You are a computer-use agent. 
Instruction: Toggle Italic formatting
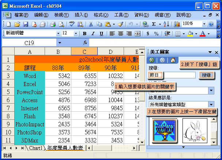[x=93, y=33]
